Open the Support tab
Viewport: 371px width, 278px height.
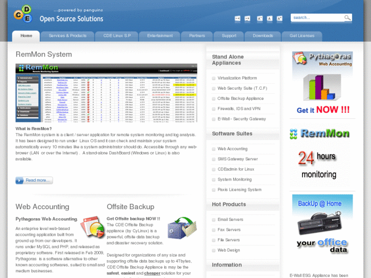tap(229, 36)
